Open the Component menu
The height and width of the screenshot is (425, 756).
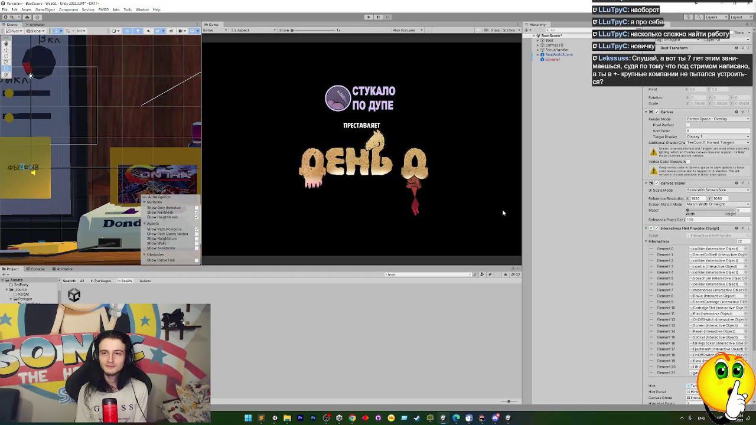point(68,9)
